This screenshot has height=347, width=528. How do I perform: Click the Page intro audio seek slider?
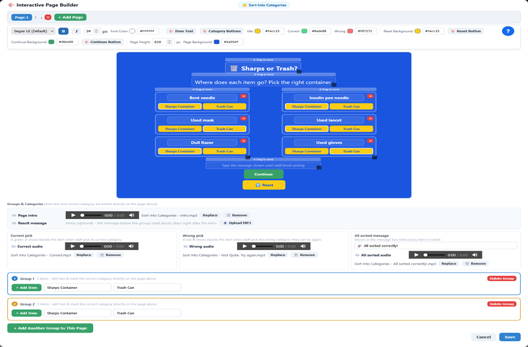click(x=91, y=215)
